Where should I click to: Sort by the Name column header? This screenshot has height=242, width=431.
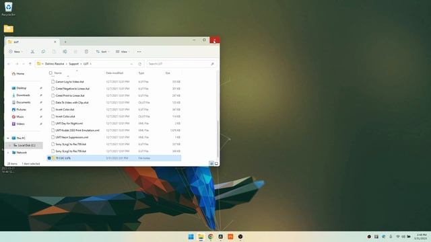tap(58, 73)
